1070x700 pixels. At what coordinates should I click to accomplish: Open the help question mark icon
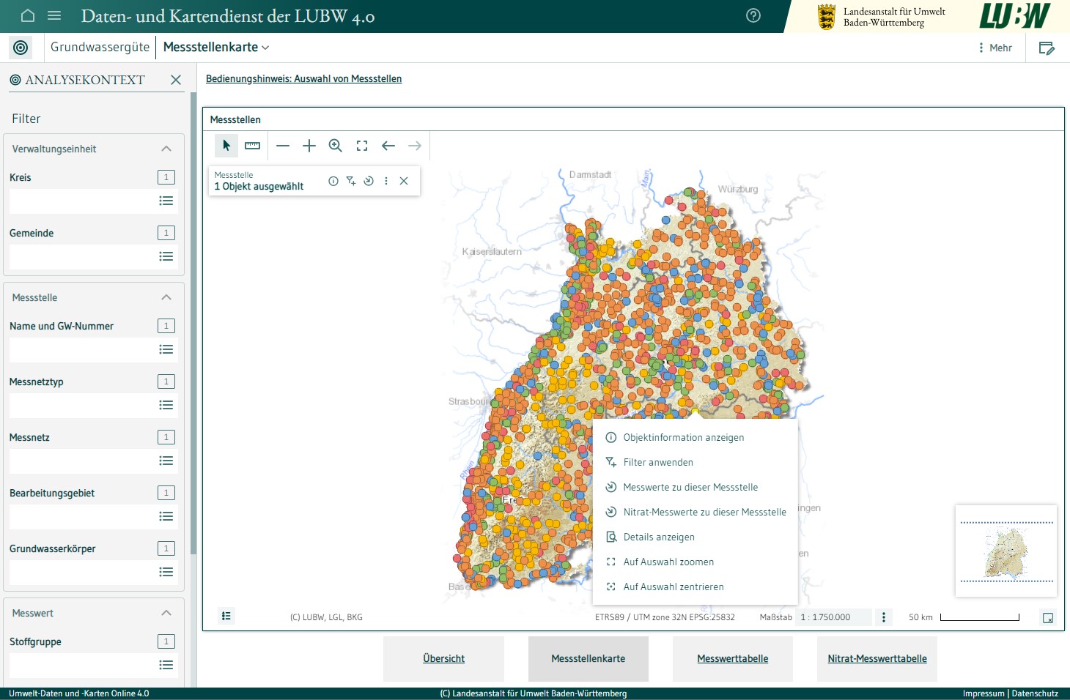click(x=753, y=15)
